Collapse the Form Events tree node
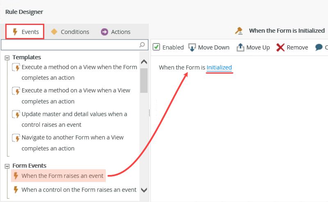This screenshot has width=328, height=202. click(x=7, y=166)
